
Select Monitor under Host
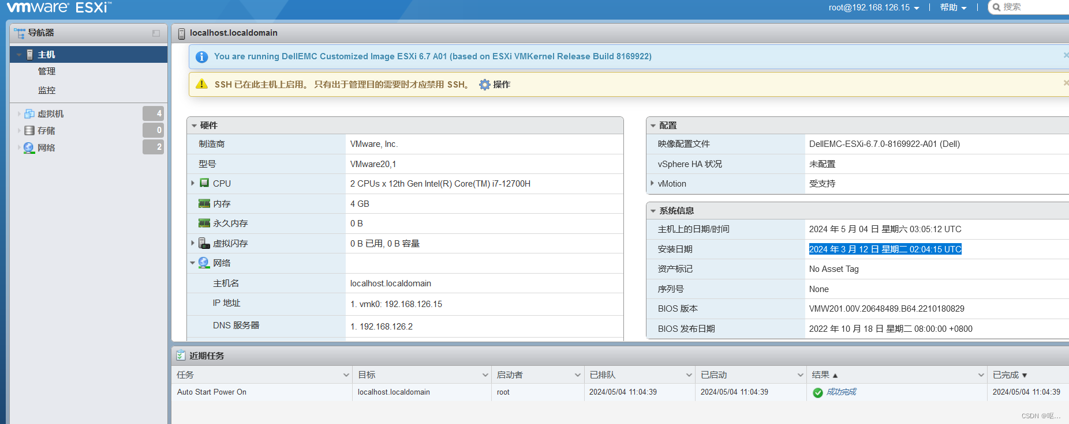coord(47,90)
